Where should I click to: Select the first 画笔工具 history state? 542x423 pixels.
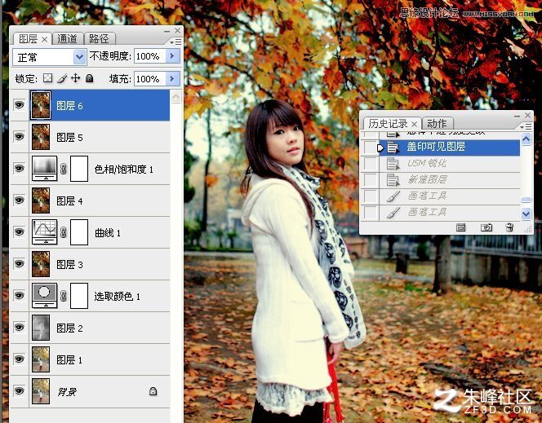(450, 196)
